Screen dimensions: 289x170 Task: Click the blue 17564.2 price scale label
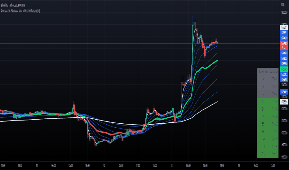[284, 74]
